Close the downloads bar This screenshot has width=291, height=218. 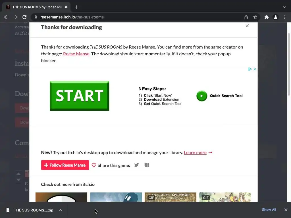click(286, 210)
